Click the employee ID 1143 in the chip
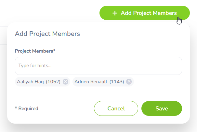 [117, 82]
